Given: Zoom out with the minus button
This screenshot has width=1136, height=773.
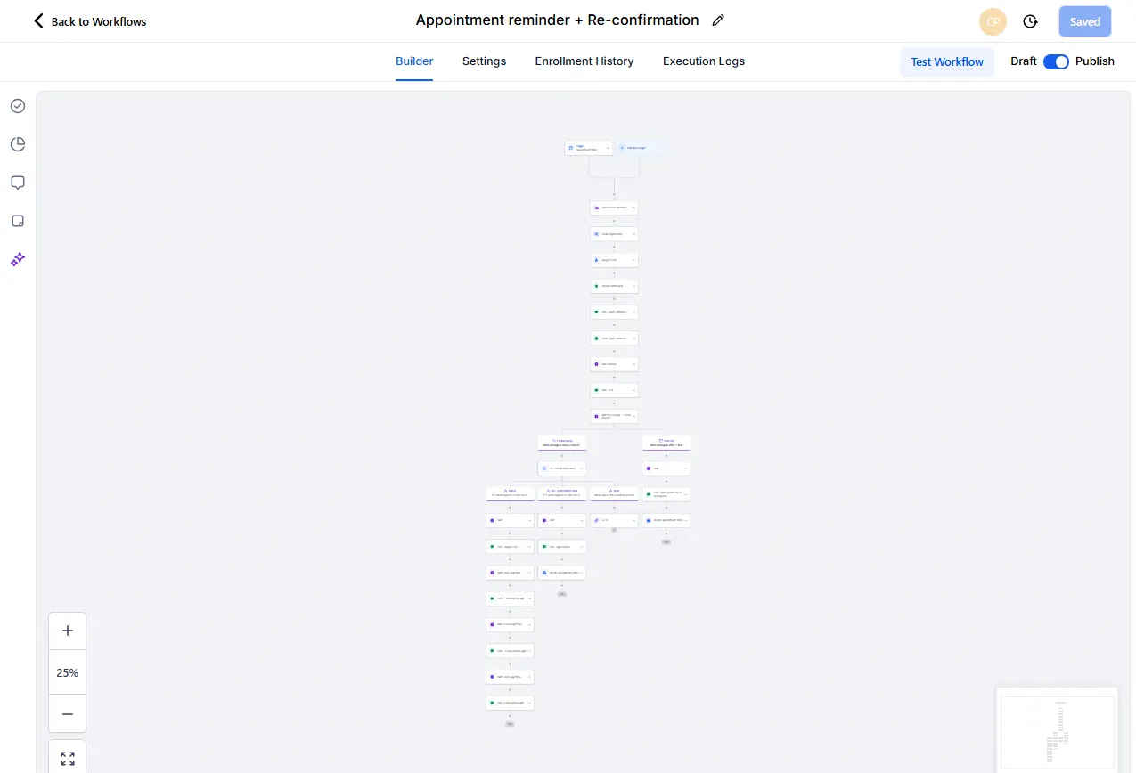Looking at the screenshot, I should 68,713.
